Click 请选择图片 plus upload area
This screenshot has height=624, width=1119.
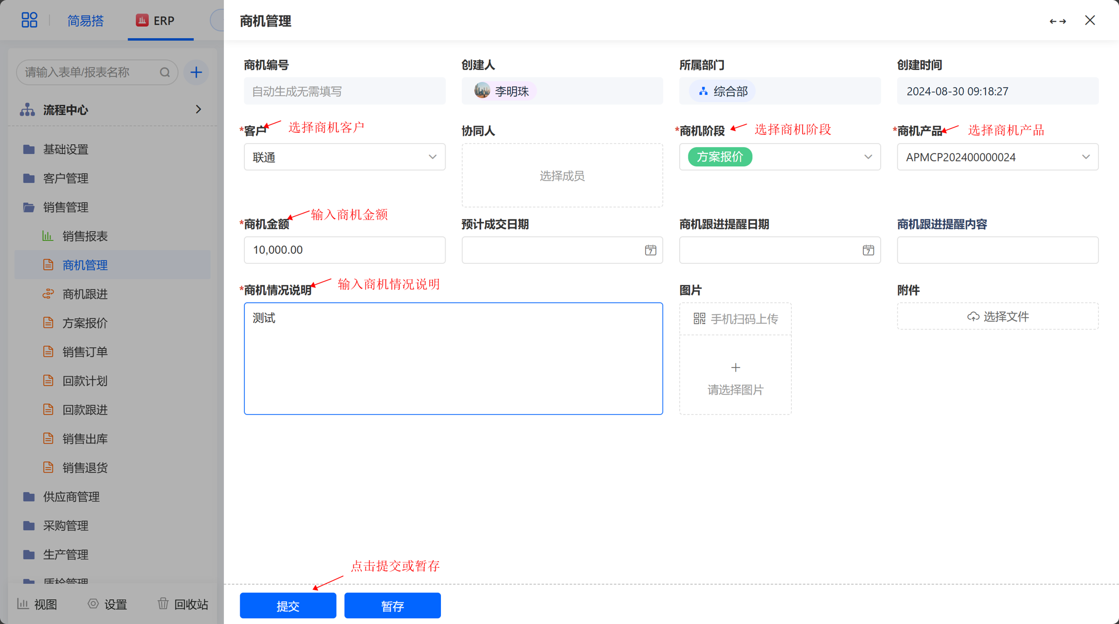[x=735, y=376]
